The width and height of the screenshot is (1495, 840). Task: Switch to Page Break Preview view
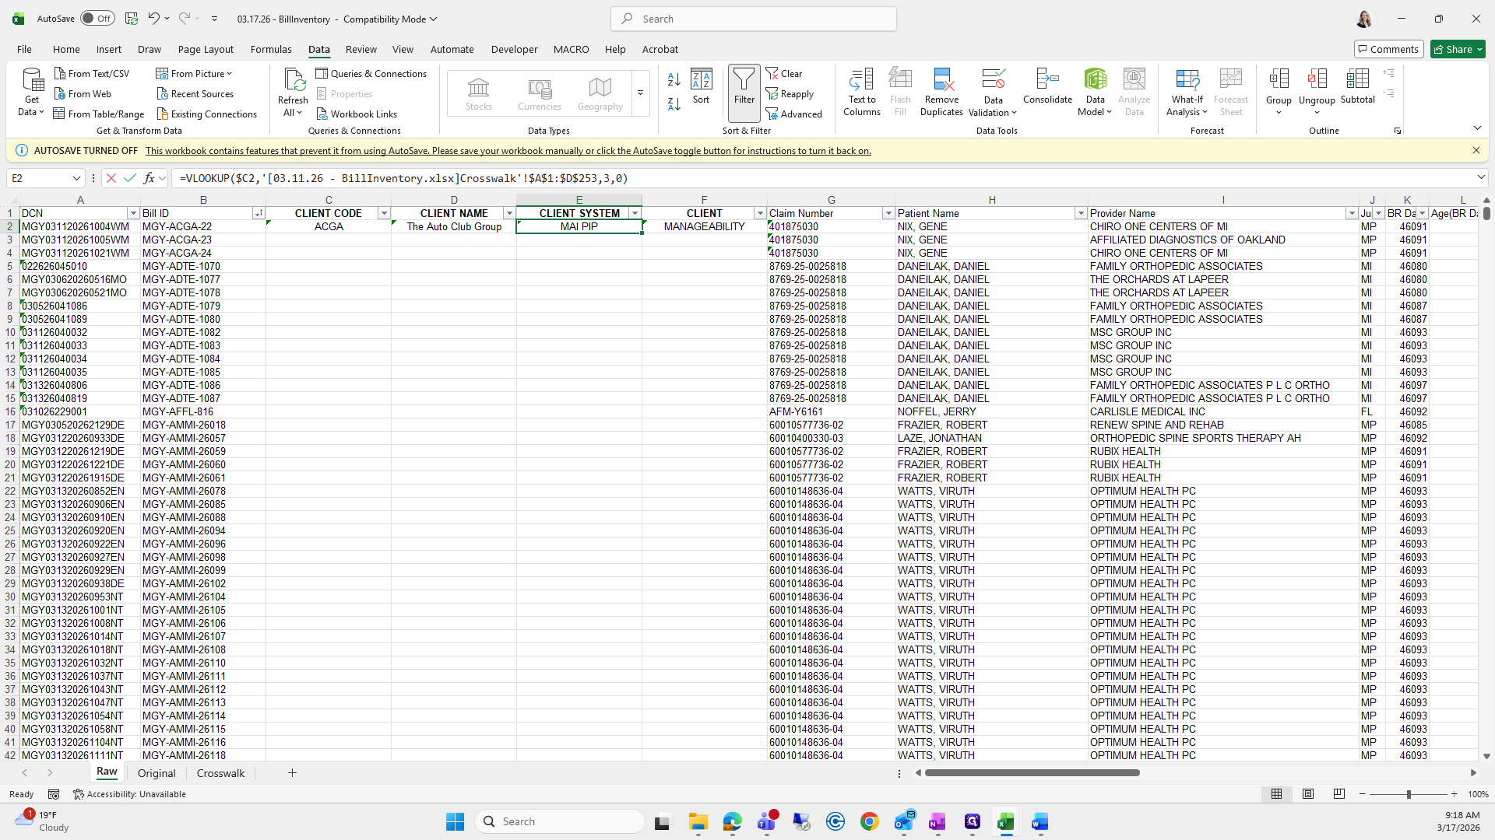tap(1338, 794)
